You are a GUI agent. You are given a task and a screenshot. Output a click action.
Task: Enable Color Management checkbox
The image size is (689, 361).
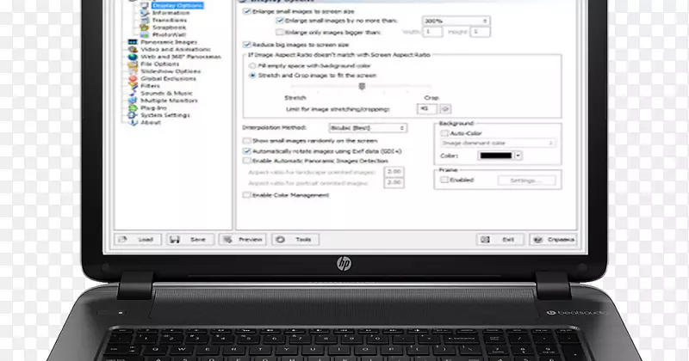pos(247,195)
